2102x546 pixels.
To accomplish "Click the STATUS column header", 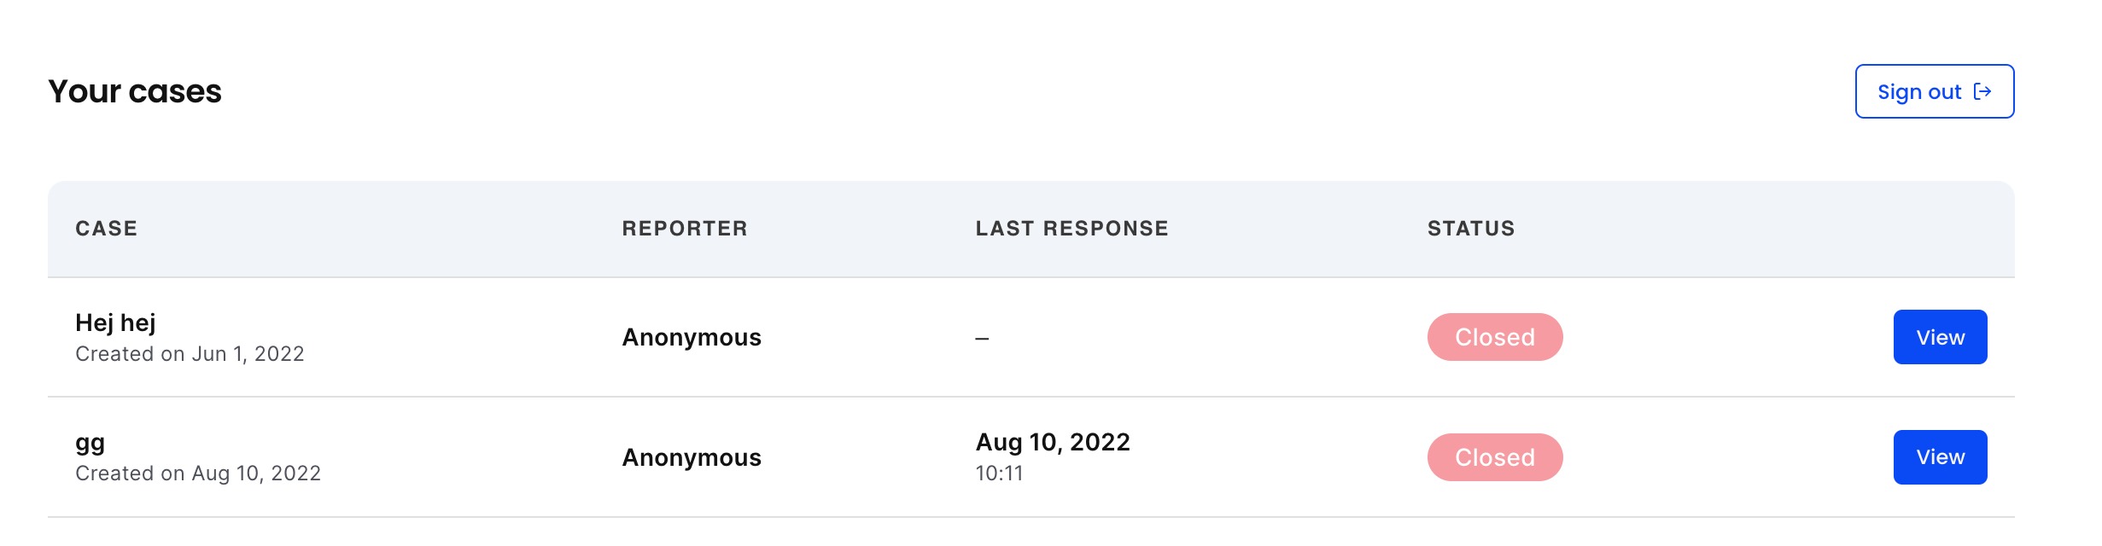I will point(1471,229).
